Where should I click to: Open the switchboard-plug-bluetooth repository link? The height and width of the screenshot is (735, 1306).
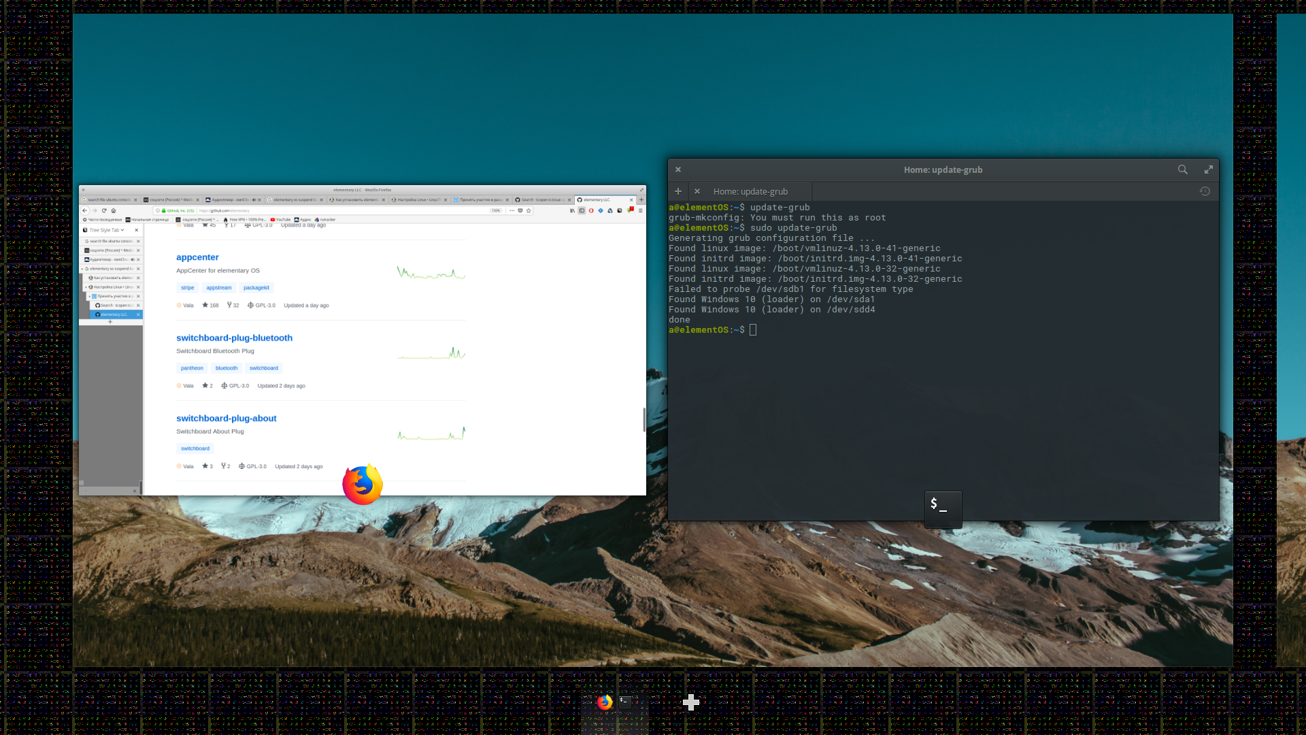coord(234,338)
